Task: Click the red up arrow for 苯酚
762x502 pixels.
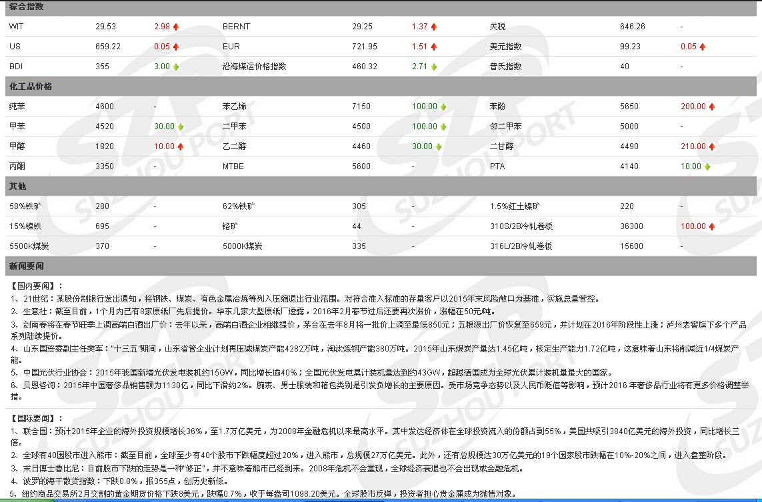Action: [x=712, y=107]
